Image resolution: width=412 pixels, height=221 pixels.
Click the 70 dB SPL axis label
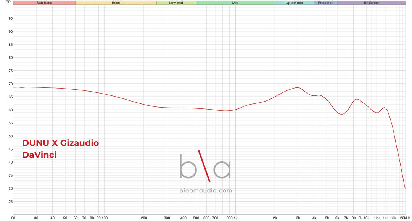tap(11, 84)
